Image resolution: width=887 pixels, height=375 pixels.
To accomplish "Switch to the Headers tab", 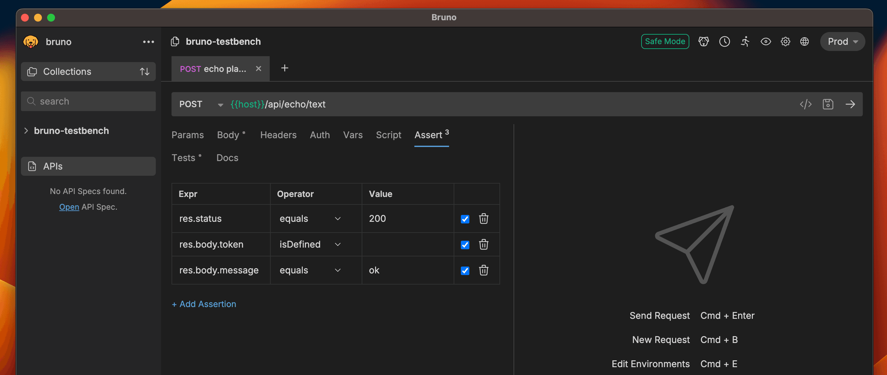I will point(278,135).
